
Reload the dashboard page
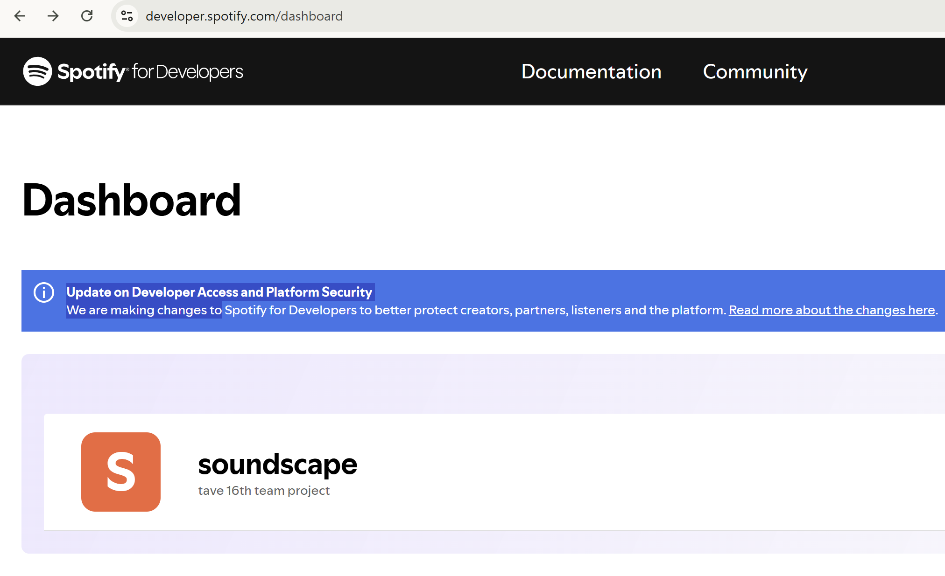point(87,16)
